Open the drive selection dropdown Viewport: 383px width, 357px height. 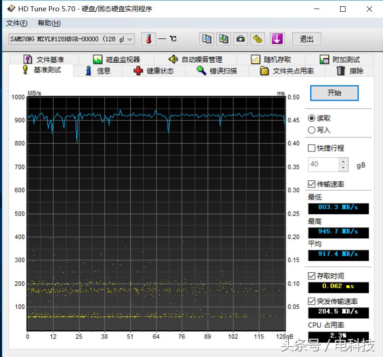tap(129, 39)
